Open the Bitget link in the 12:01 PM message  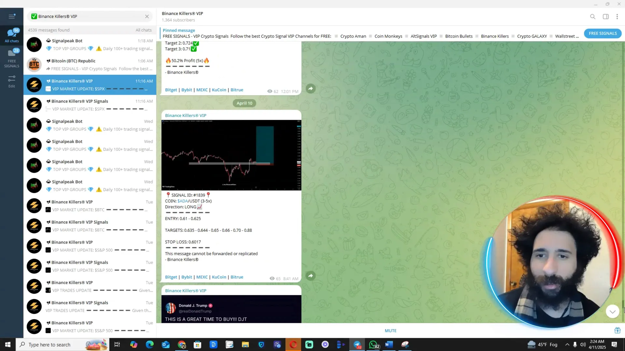[x=171, y=90]
